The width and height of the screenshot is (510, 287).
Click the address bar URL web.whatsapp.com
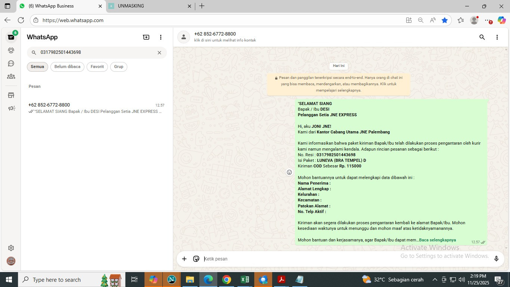[x=73, y=20]
